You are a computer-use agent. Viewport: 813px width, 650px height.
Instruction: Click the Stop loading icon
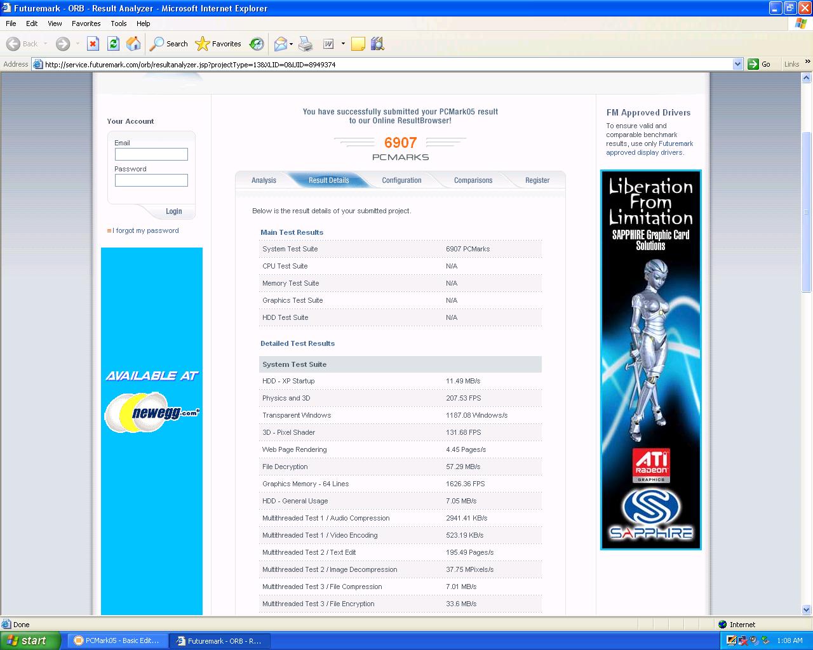pyautogui.click(x=93, y=44)
